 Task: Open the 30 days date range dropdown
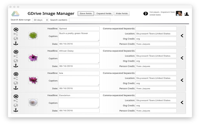40,20
